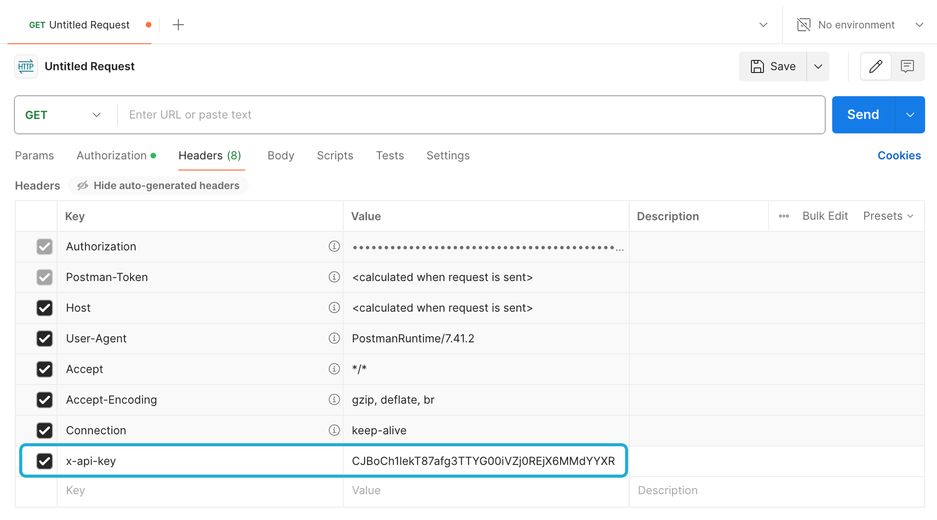Click info icon next to Authorization header

(x=334, y=246)
